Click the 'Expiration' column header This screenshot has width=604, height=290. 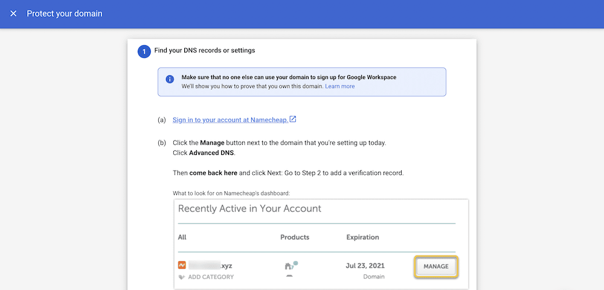point(362,237)
